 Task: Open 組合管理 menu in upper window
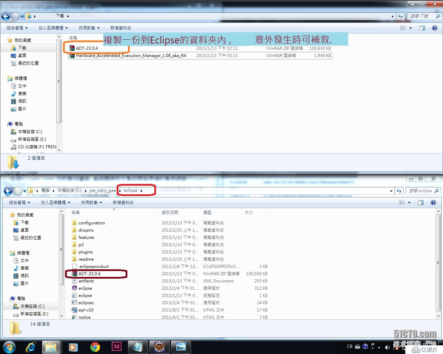tap(17, 28)
